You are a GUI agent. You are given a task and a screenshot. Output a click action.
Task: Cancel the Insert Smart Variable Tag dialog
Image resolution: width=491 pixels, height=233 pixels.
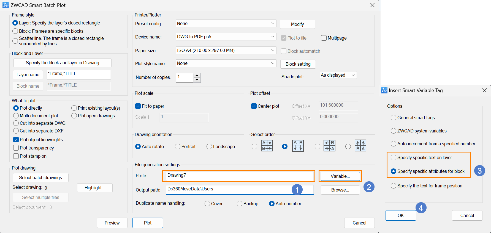467,215
